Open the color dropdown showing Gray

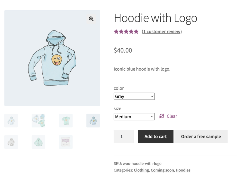coord(134,96)
